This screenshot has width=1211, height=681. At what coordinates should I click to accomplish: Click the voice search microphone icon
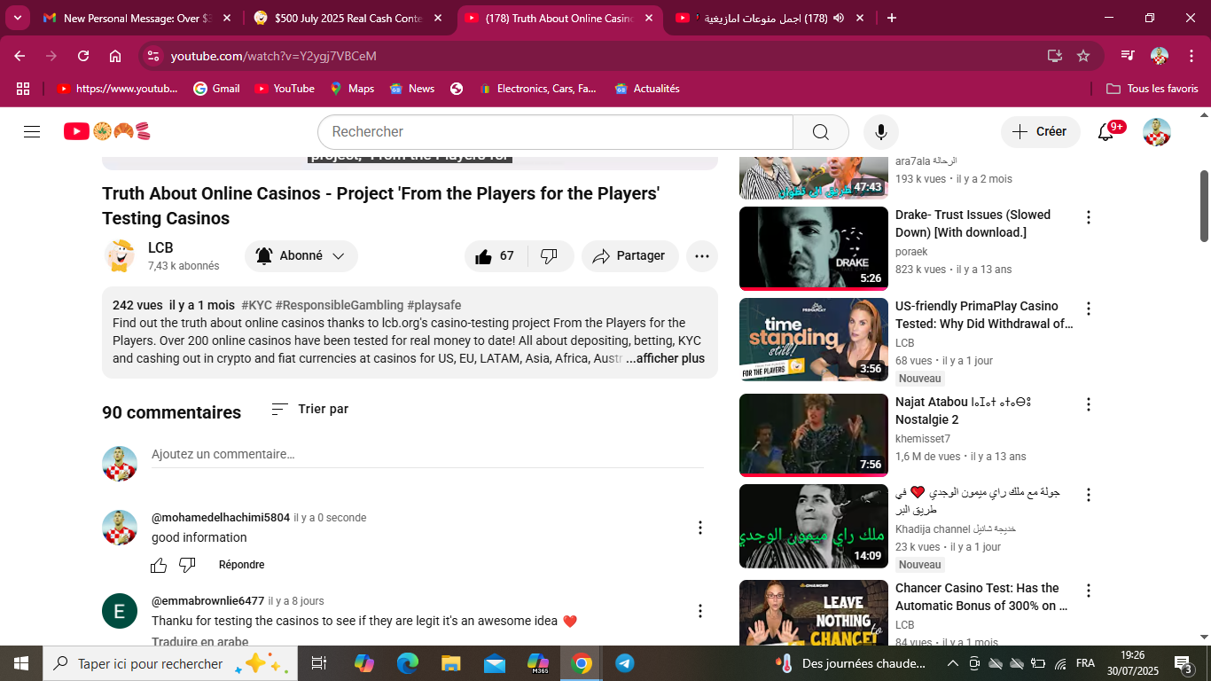click(x=880, y=132)
